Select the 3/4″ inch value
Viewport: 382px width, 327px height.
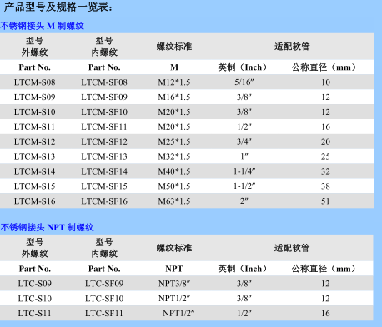pos(244,141)
